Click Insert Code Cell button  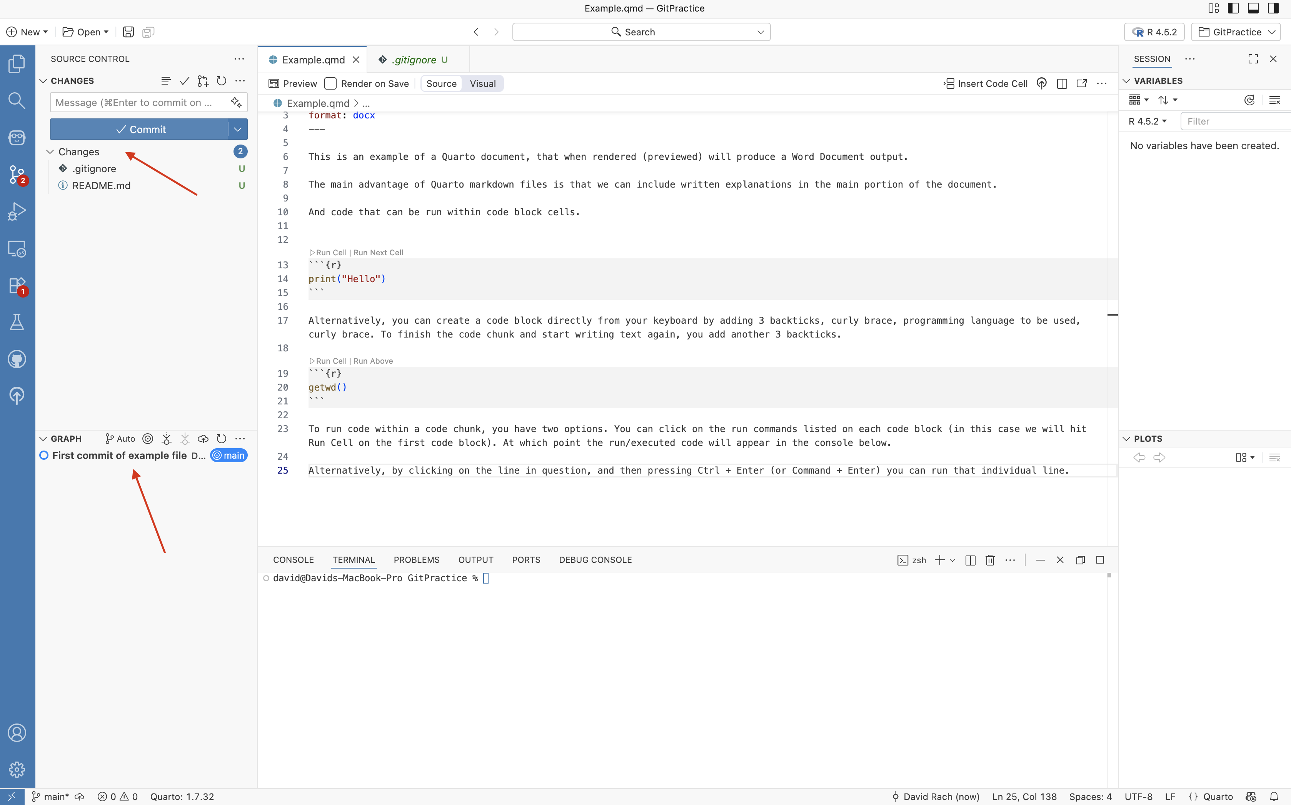pyautogui.click(x=986, y=83)
